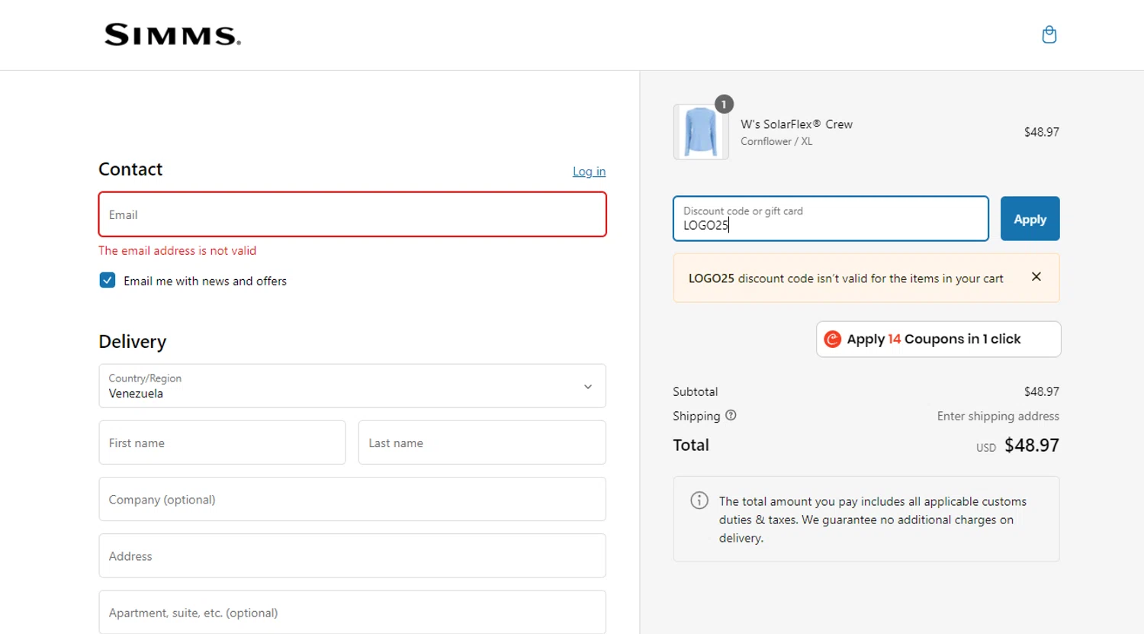Click the Log in link
Screen dimensions: 1144x634
(x=589, y=172)
